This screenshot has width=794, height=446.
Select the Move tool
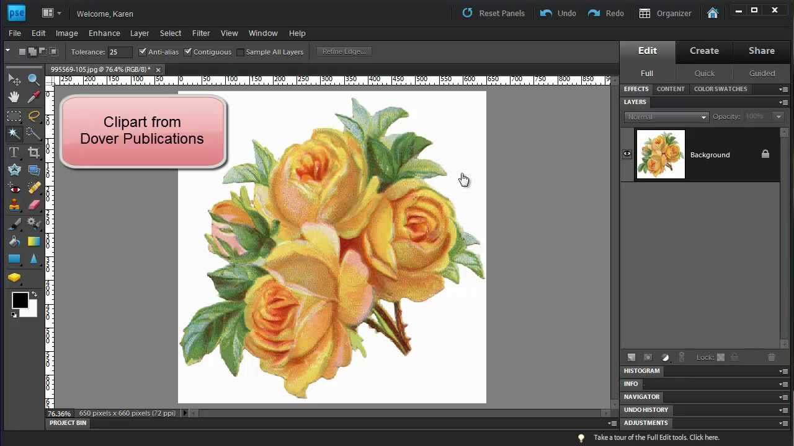point(14,80)
